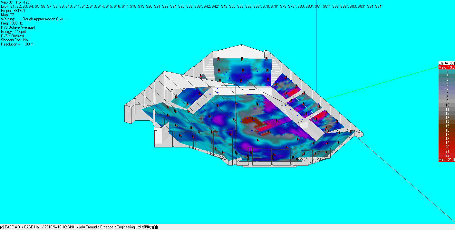Select the -2 dB swatch in Clarity legend

[447, 72]
